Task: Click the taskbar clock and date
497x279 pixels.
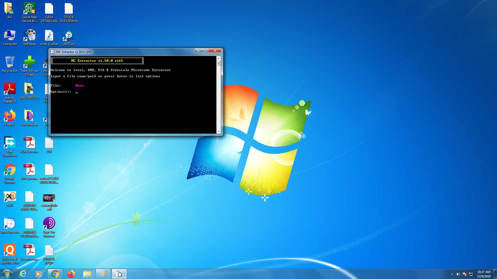Action: 484,274
